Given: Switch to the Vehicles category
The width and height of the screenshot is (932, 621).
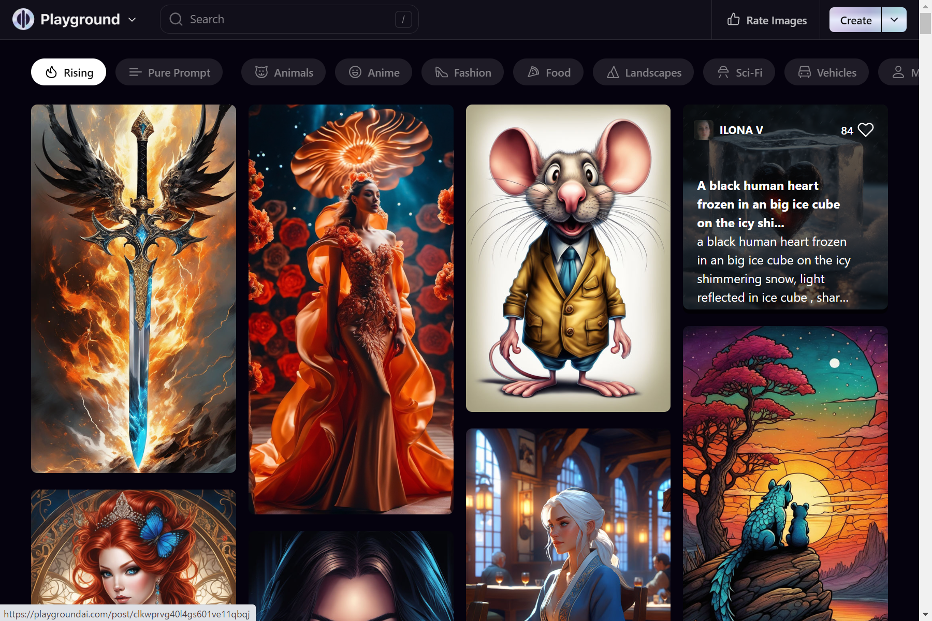Looking at the screenshot, I should point(826,72).
